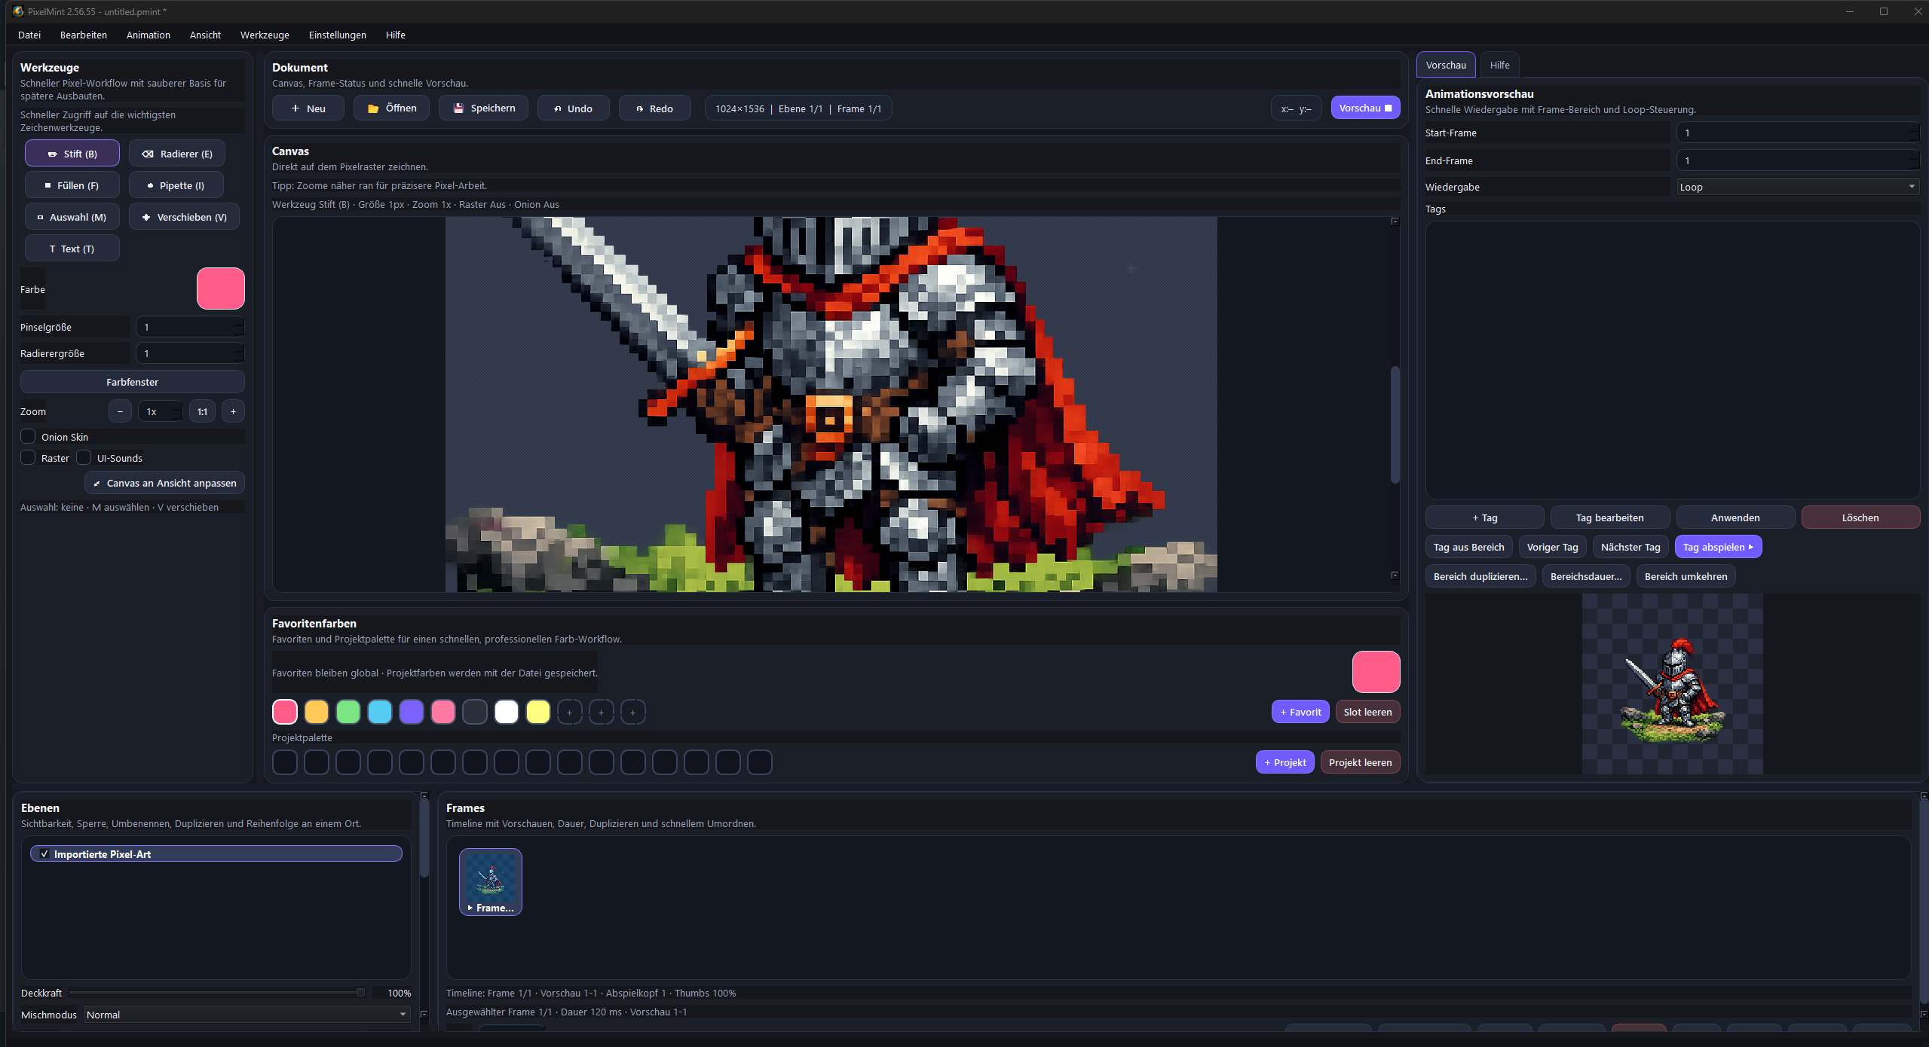Click the Speichern save button
1929x1047 pixels.
(483, 108)
